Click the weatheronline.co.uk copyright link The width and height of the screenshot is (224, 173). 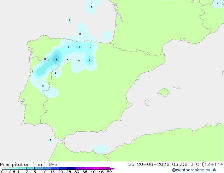194,170
